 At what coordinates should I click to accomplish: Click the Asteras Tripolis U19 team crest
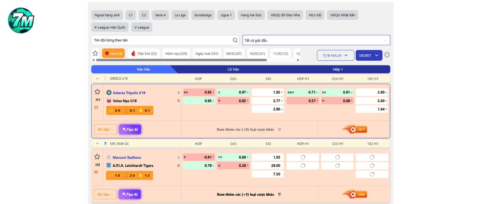pos(109,93)
